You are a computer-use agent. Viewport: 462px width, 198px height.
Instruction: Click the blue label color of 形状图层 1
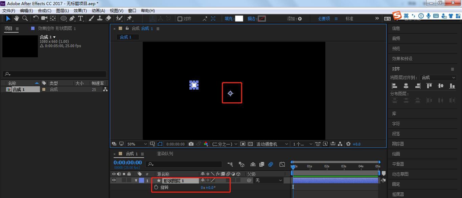coord(141,180)
